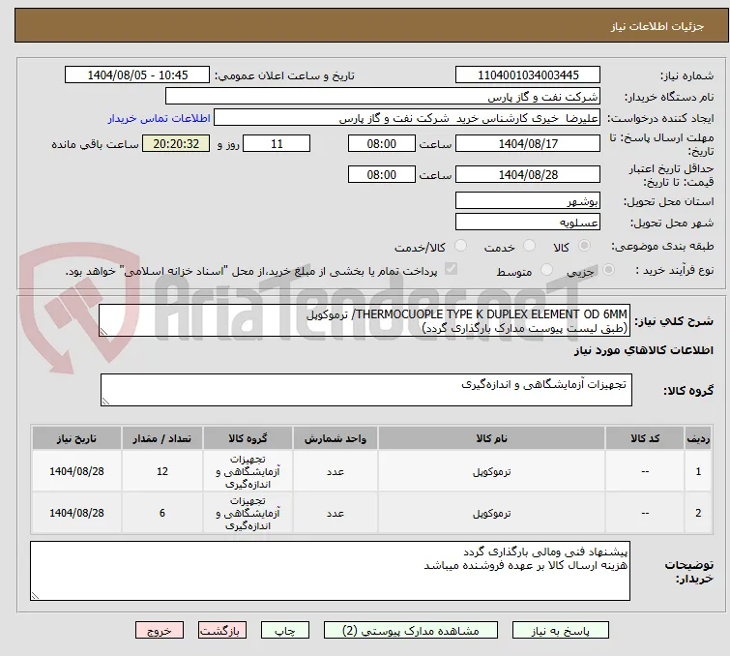Select the کالا radio button
Screen dimensions: 730x656
coord(584,246)
